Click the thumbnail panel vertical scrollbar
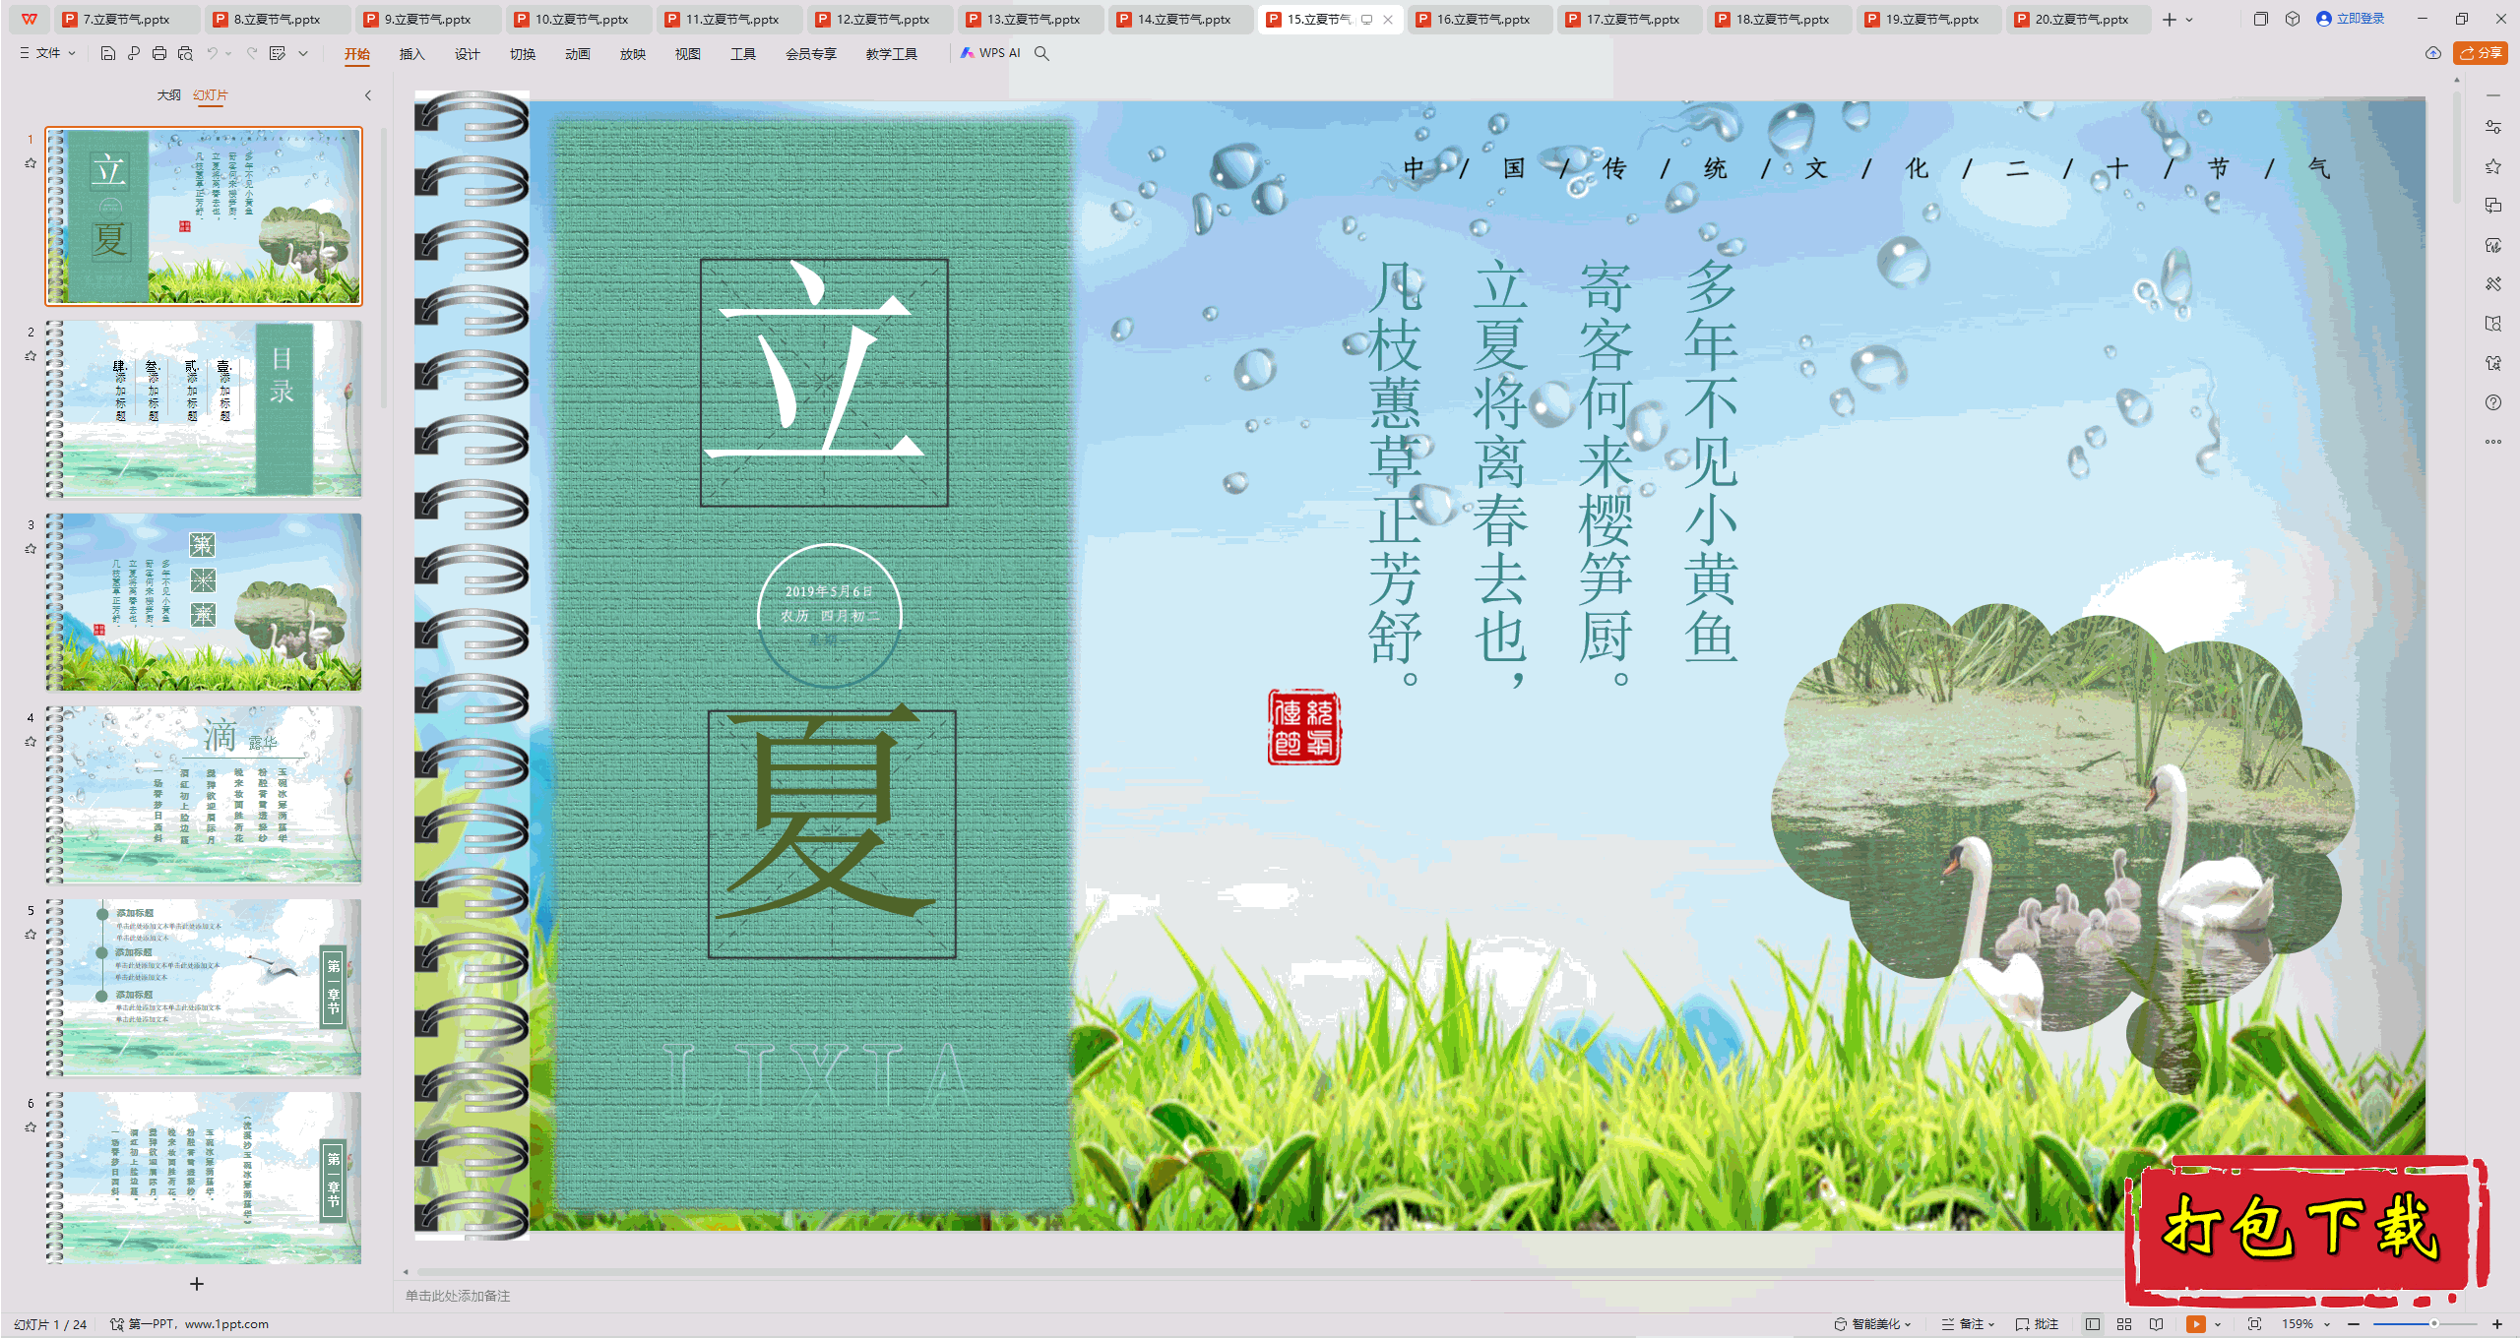The image size is (2520, 1338). (x=383, y=268)
